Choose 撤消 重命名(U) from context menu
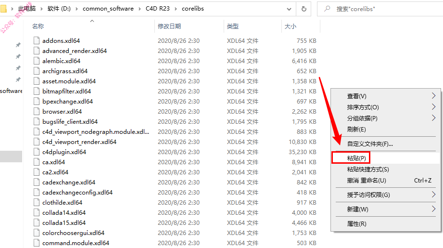The width and height of the screenshot is (443, 248). point(386,181)
